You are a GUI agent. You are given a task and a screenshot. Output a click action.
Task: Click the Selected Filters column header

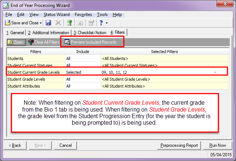165,52
